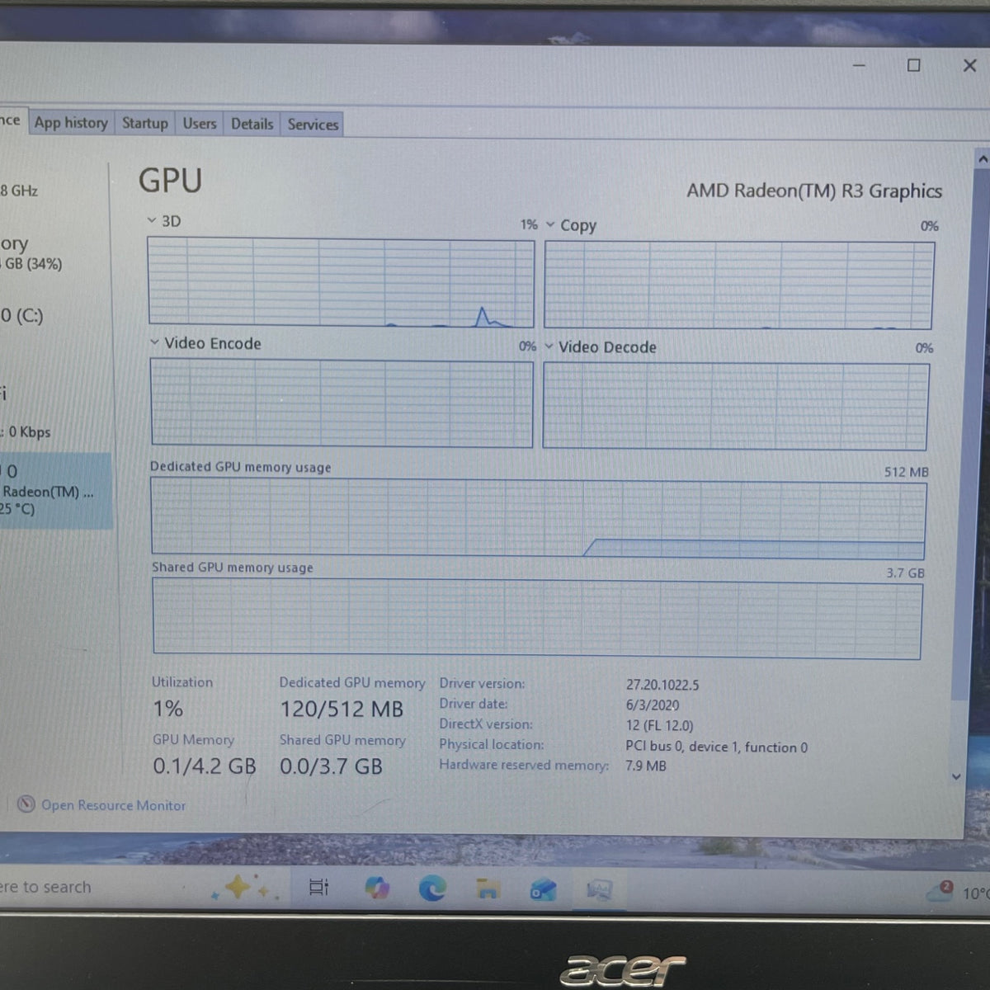Open Task View from the taskbar
This screenshot has height=990, width=990.
pyautogui.click(x=318, y=887)
